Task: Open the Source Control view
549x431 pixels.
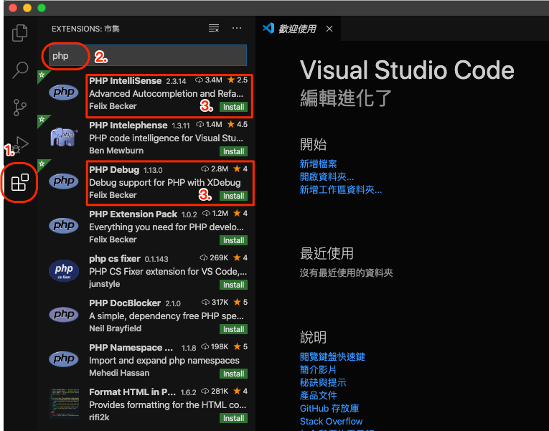Action: (x=19, y=108)
